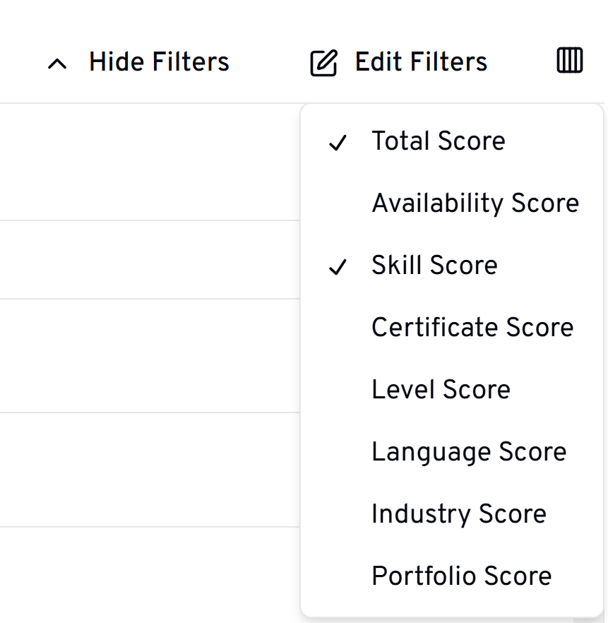The width and height of the screenshot is (608, 623).
Task: Tick the empty check slot beside Certificate Score
Action: pos(338,328)
